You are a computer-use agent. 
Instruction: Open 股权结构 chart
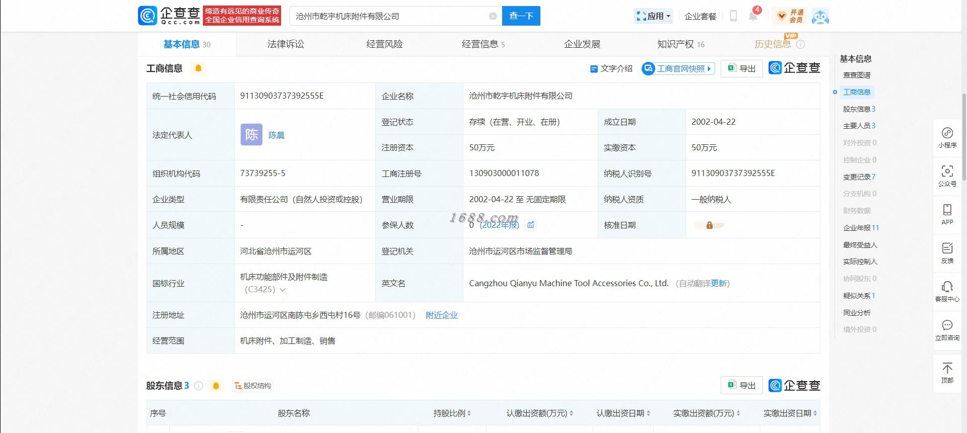(x=253, y=386)
